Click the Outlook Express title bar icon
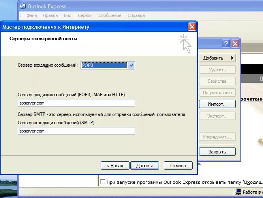 (23, 6)
